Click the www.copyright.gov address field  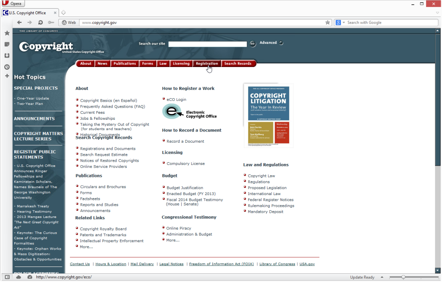[x=202, y=22]
